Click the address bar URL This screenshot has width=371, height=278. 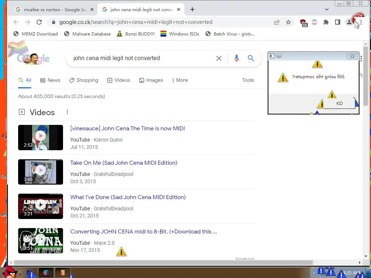click(136, 22)
